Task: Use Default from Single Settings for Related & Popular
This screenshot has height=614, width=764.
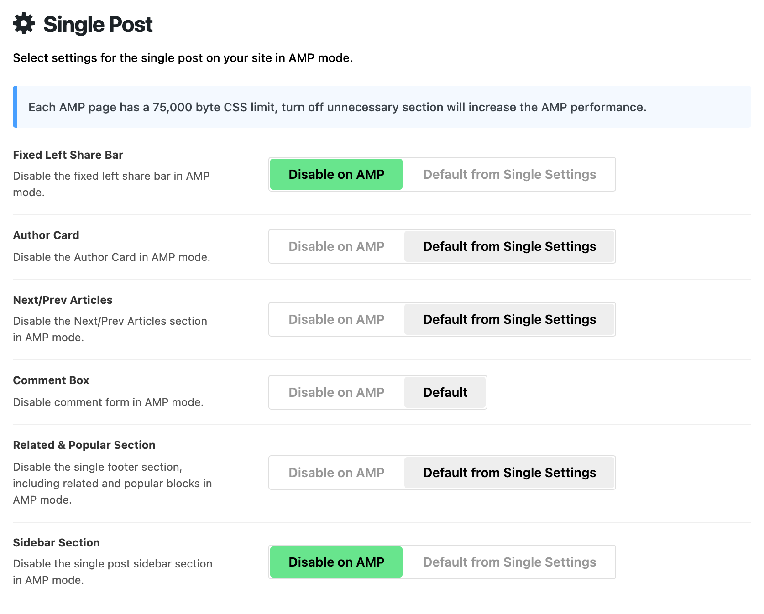Action: tap(509, 473)
